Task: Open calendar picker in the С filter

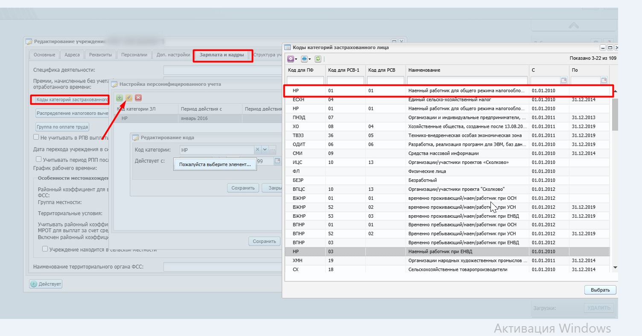Action: (x=563, y=80)
